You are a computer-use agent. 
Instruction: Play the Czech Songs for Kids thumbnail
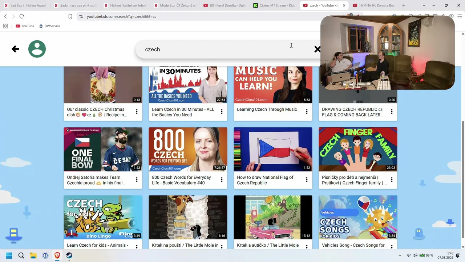358,217
